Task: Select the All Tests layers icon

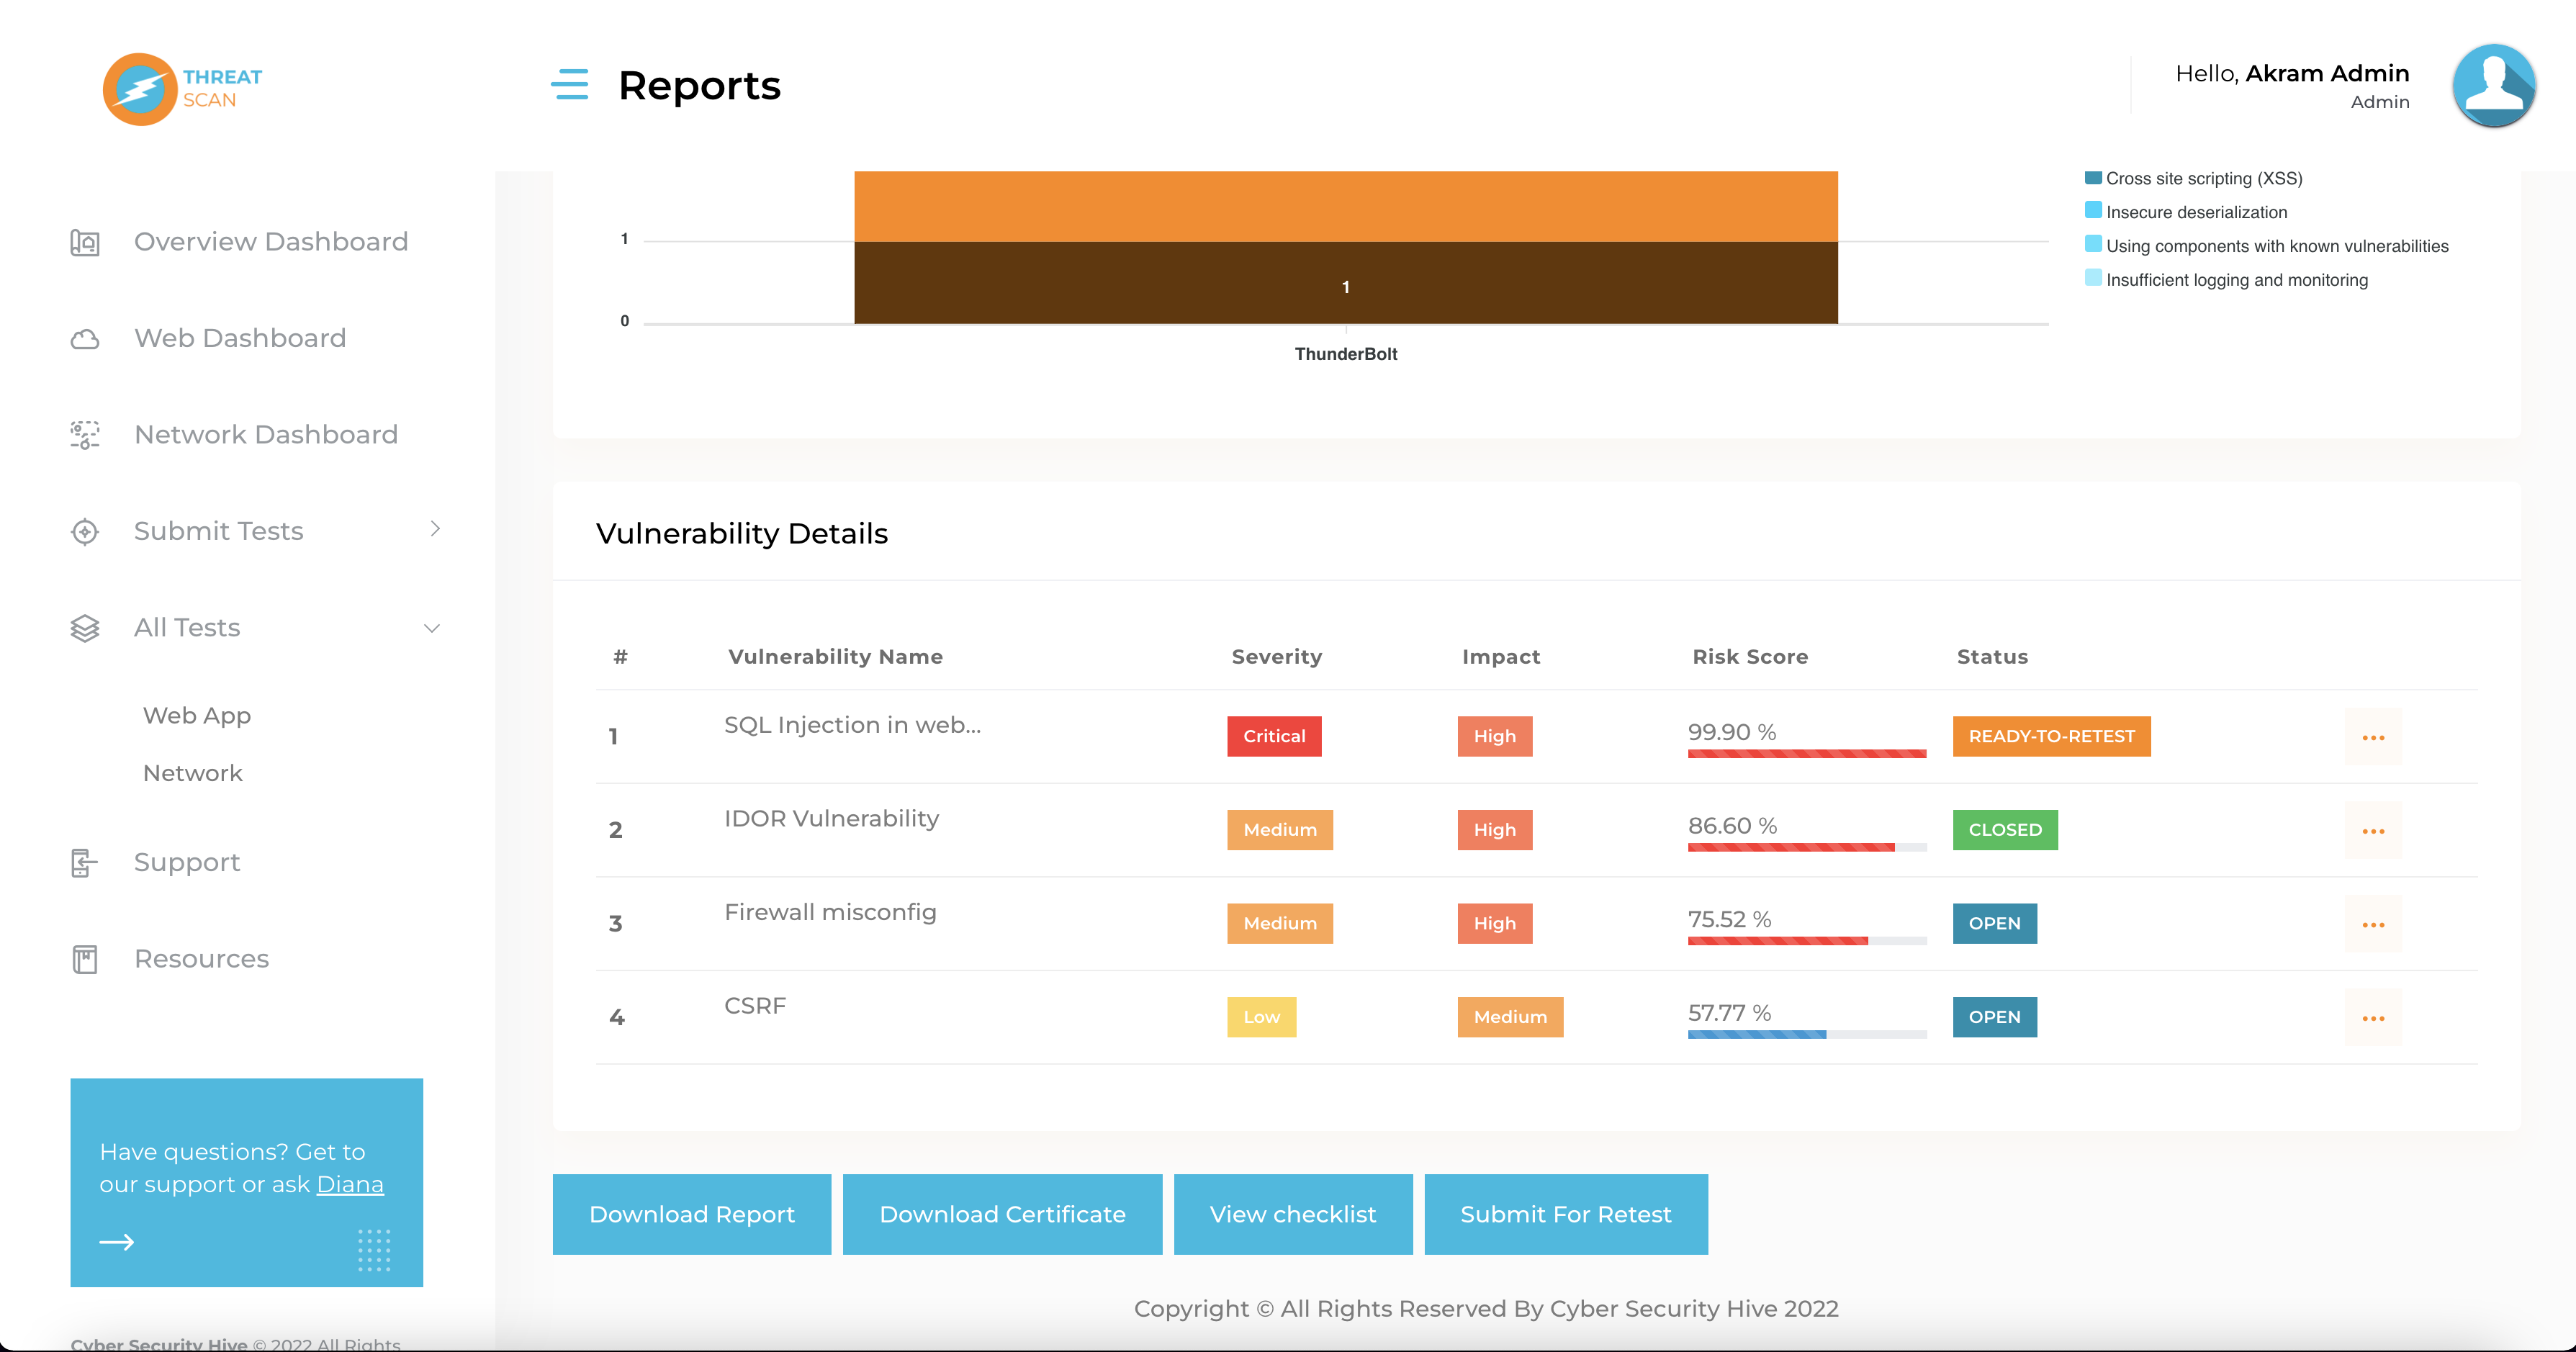Action: [x=85, y=628]
